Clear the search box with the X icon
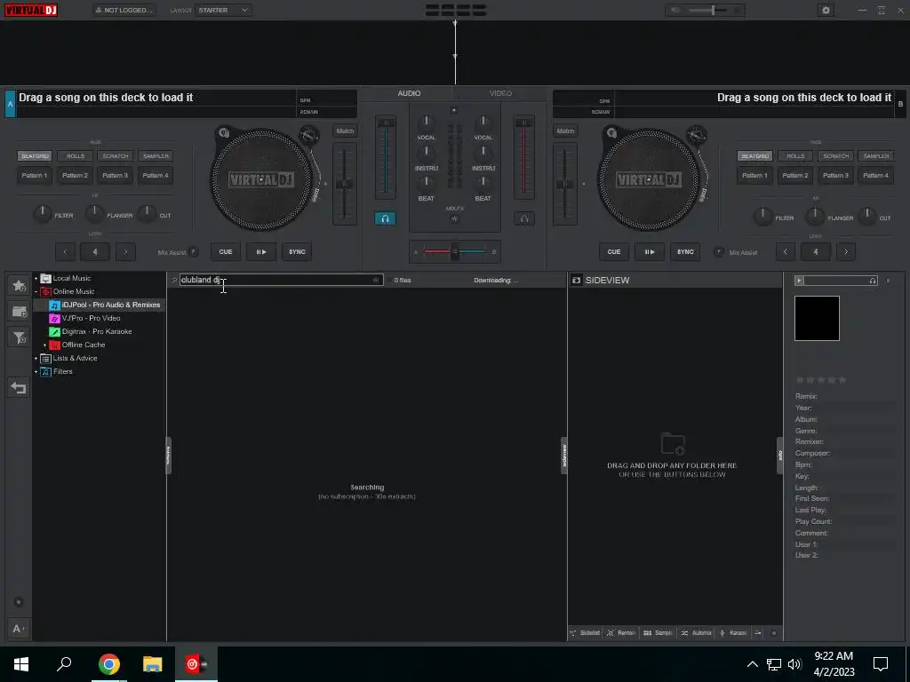 pyautogui.click(x=376, y=280)
